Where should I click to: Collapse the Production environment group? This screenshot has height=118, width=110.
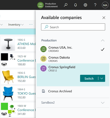click(103, 40)
